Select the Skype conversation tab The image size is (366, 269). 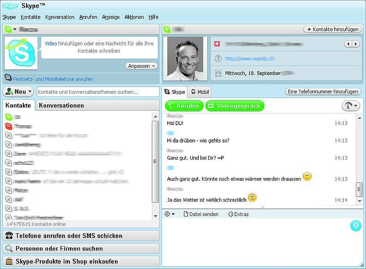[x=175, y=92]
